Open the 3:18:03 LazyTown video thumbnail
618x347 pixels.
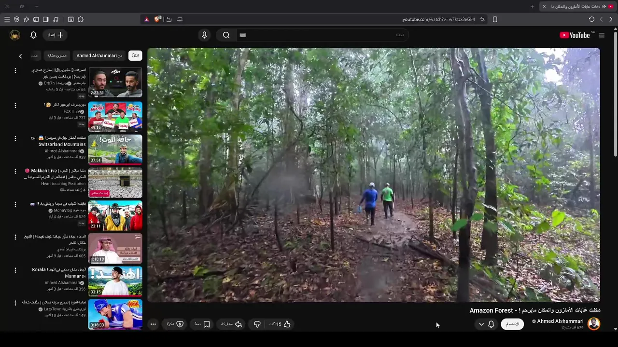point(115,314)
